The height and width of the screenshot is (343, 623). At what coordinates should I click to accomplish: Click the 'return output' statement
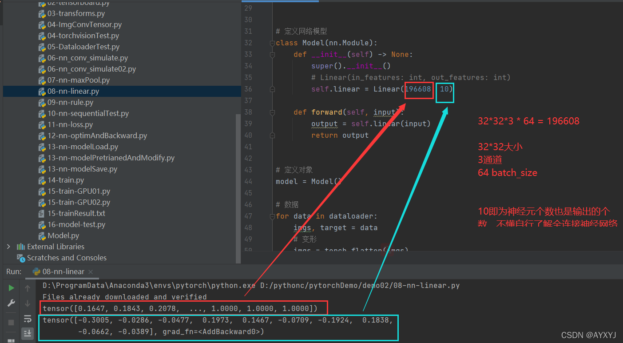click(340, 136)
